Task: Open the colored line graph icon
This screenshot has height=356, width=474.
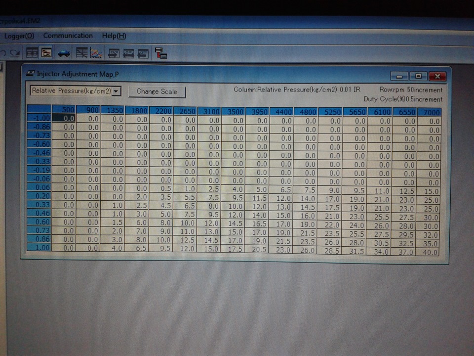Action: (96, 53)
